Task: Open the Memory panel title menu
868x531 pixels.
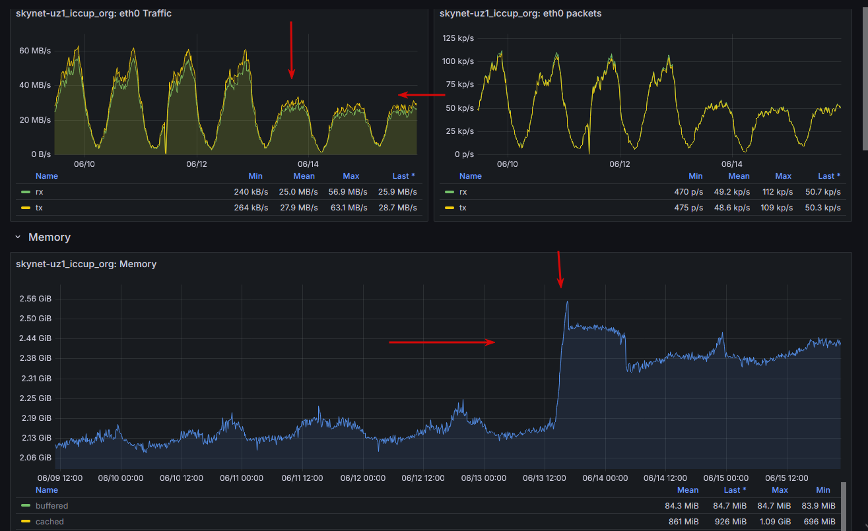Action: tap(86, 264)
